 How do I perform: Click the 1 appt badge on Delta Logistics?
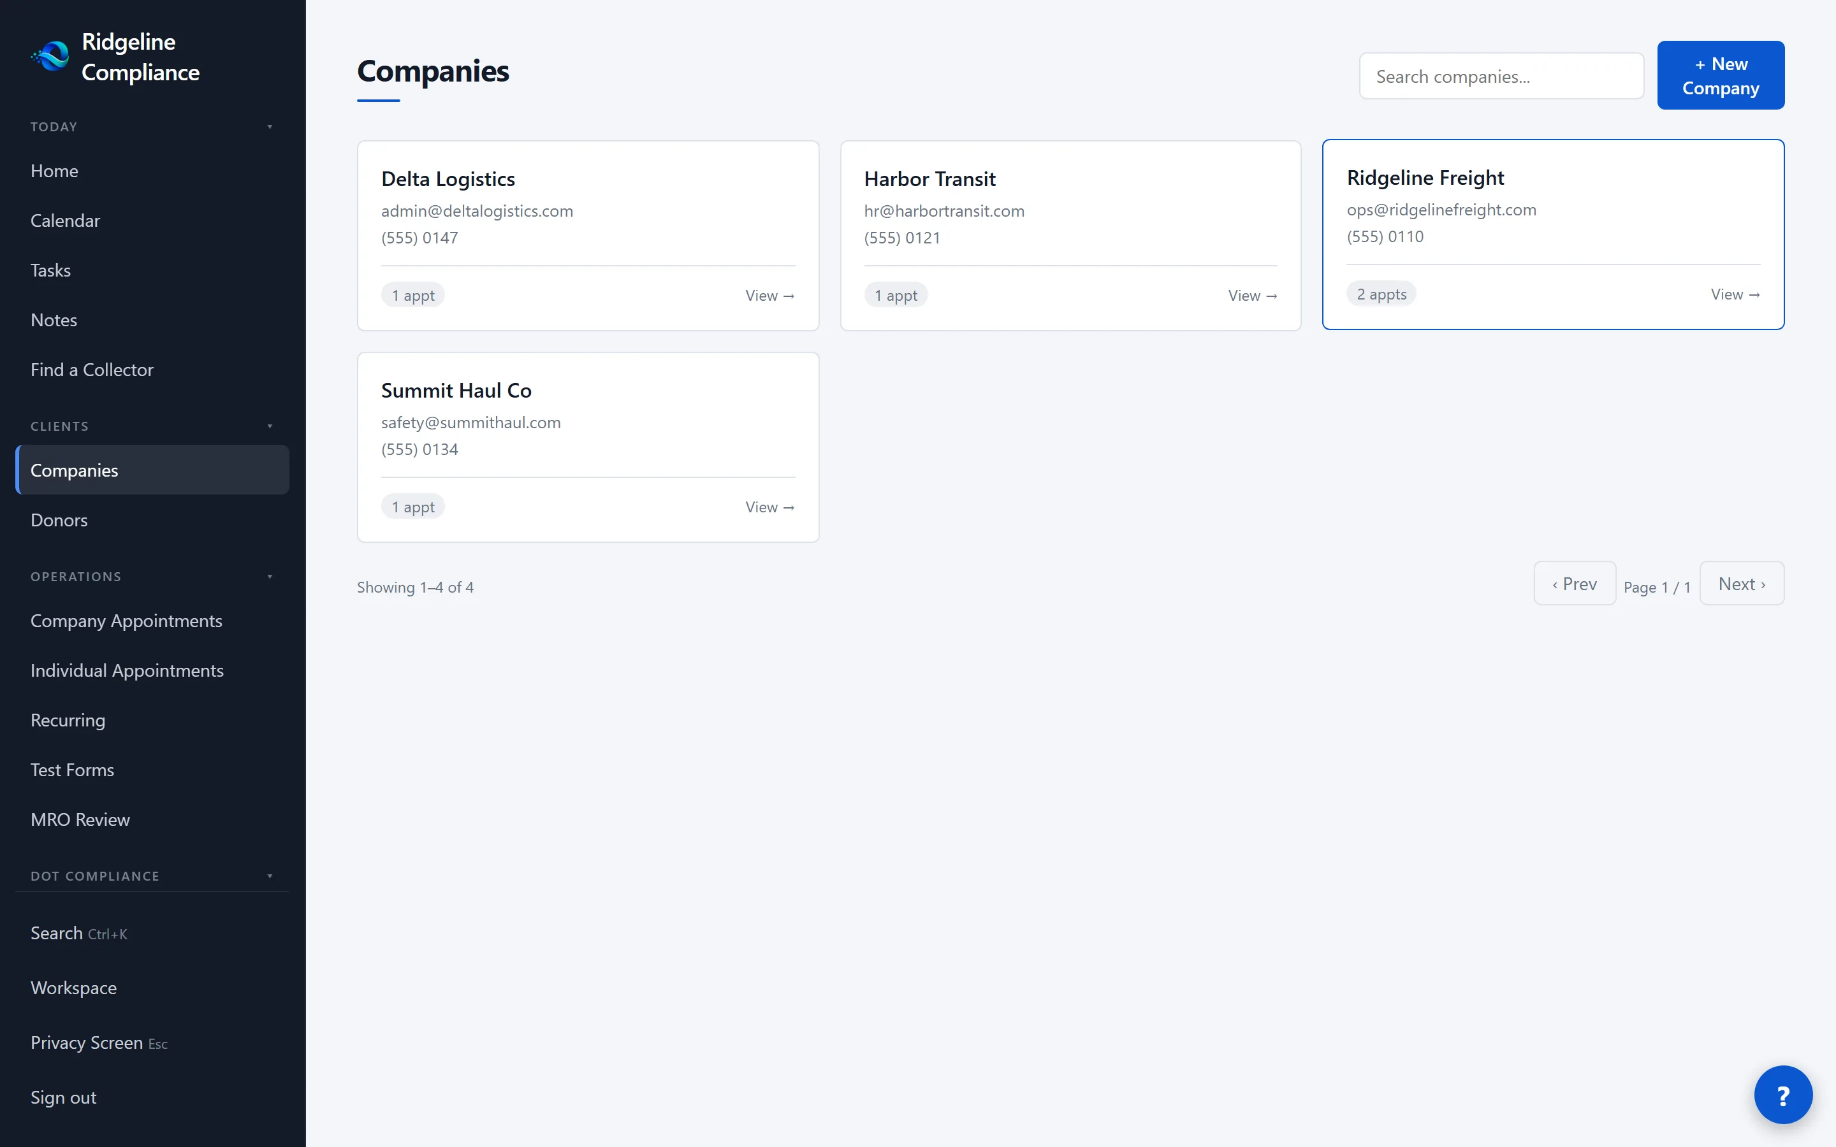click(412, 295)
